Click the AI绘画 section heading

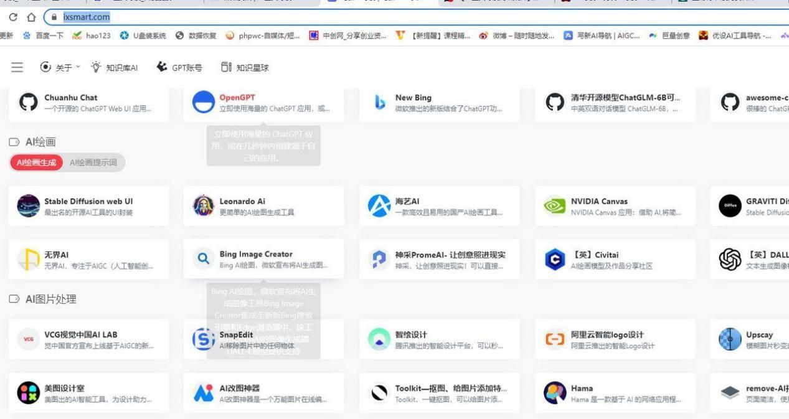pos(40,142)
